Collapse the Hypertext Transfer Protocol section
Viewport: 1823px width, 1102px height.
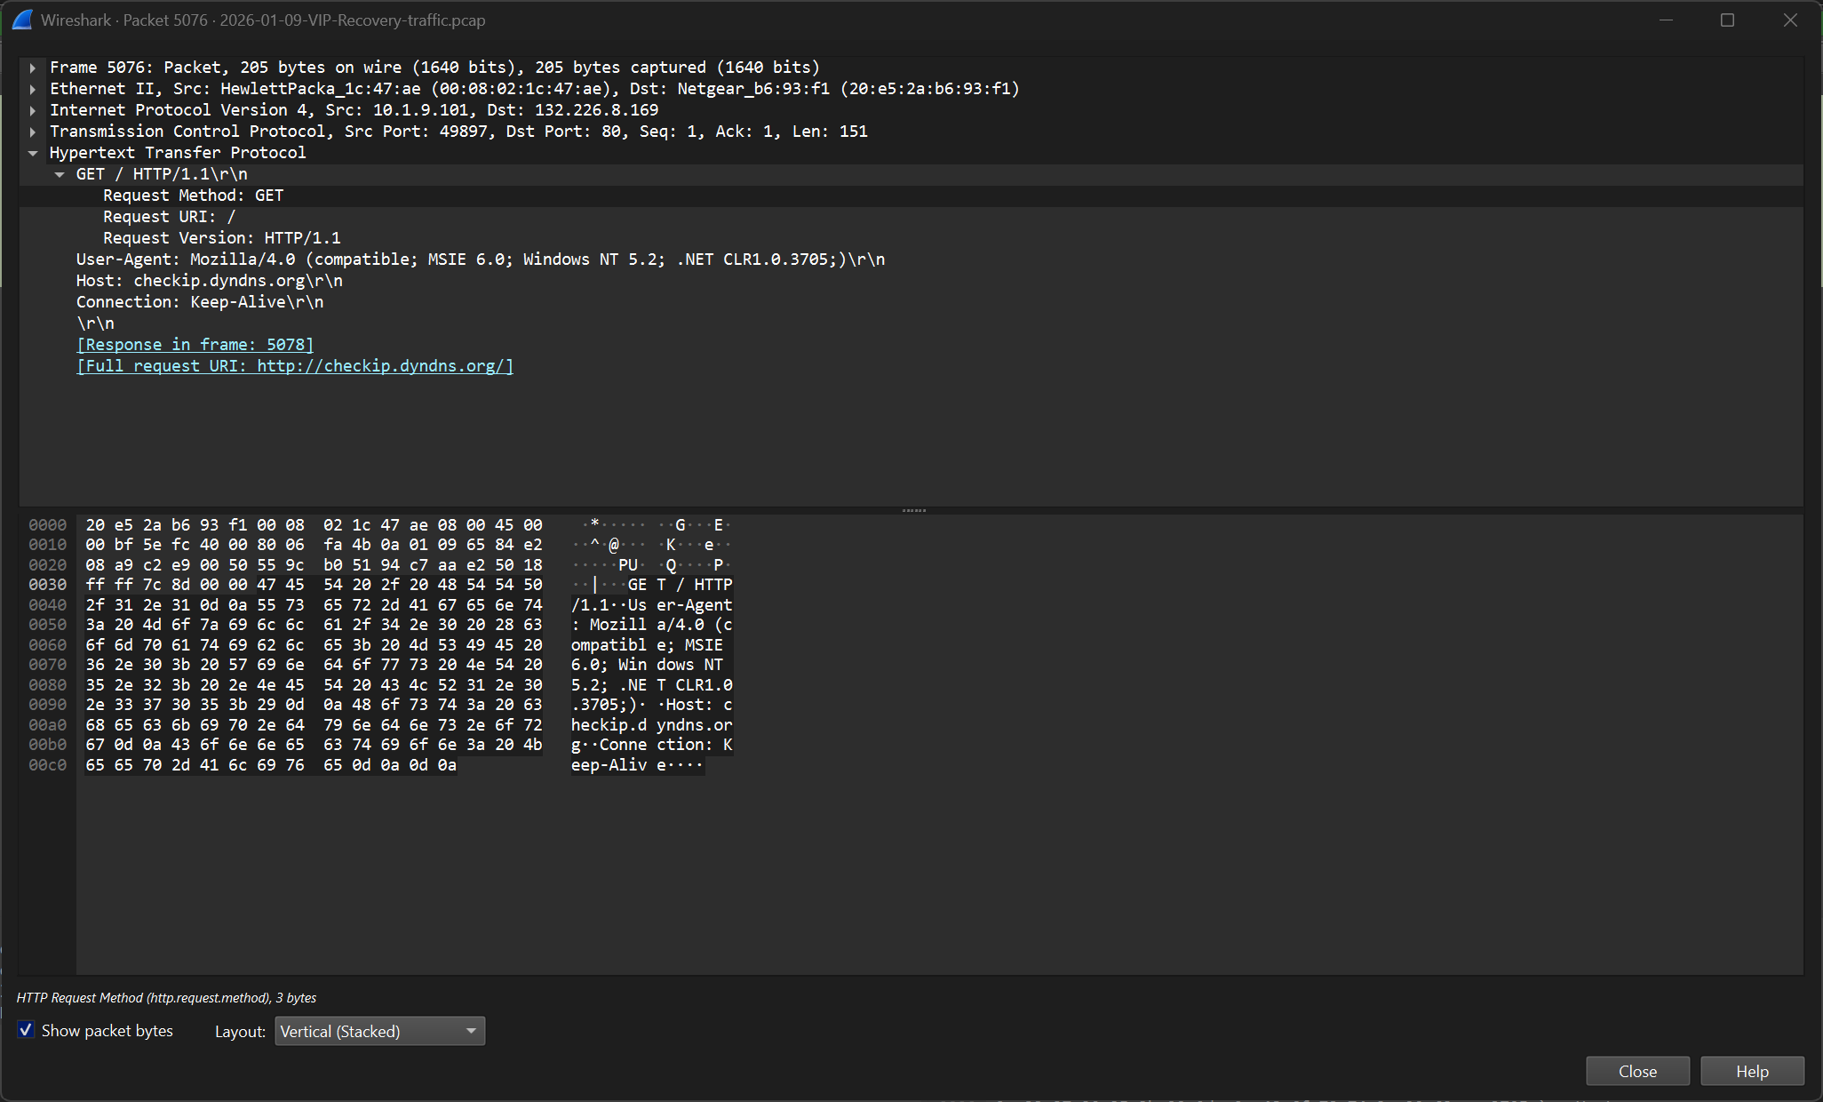click(x=33, y=153)
